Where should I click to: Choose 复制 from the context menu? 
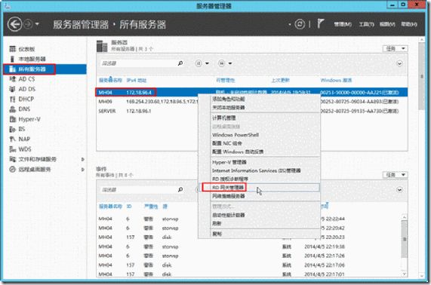259,234
